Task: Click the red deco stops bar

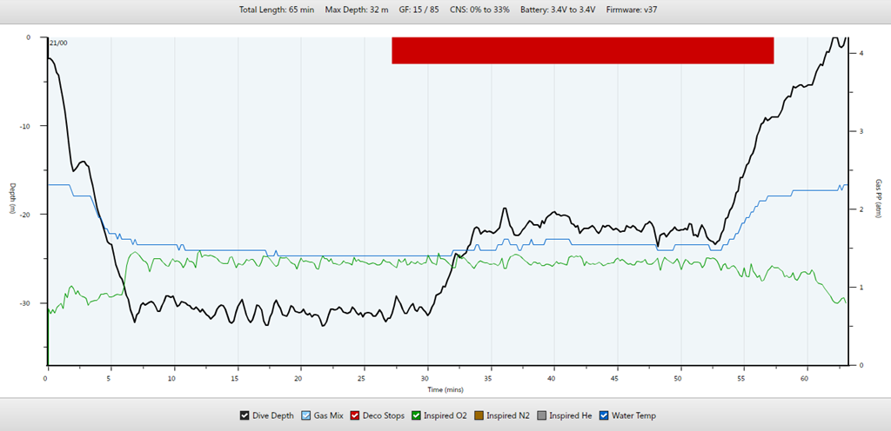Action: pyautogui.click(x=582, y=50)
